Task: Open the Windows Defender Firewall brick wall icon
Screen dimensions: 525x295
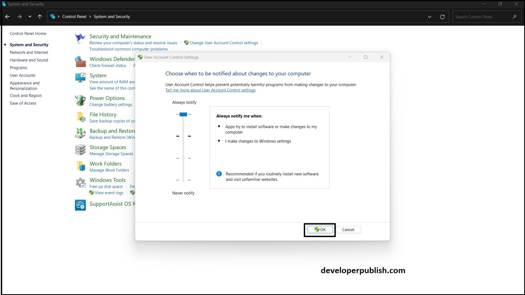Action: 80,62
